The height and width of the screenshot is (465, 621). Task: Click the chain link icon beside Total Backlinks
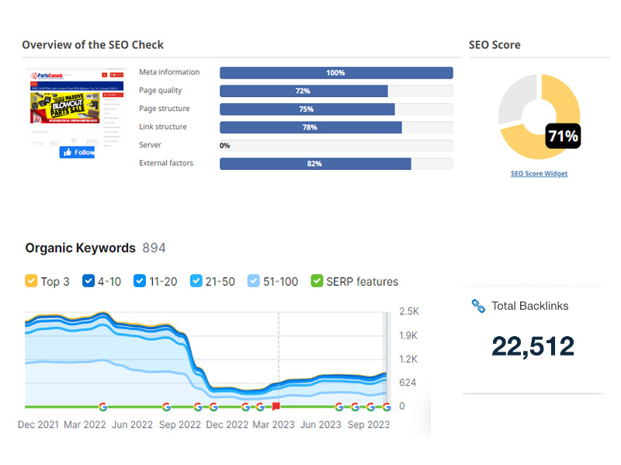click(478, 306)
